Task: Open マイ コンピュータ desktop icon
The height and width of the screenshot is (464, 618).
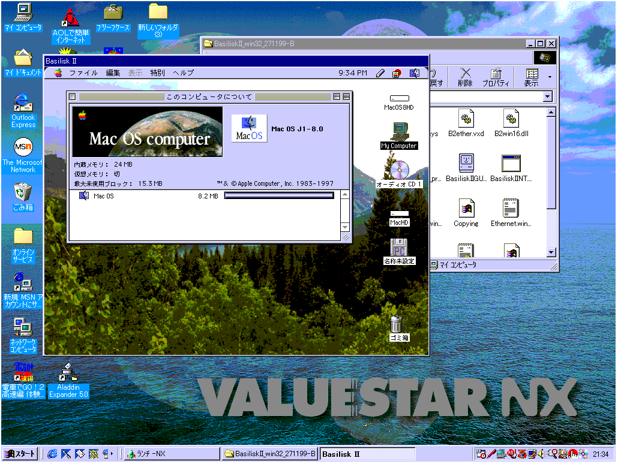Action: coord(23,17)
